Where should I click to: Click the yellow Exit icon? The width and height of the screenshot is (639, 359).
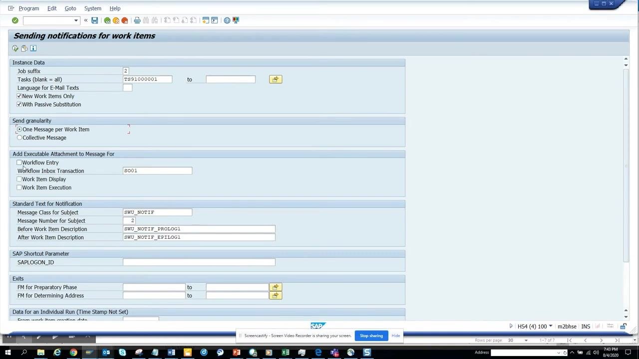click(x=116, y=20)
